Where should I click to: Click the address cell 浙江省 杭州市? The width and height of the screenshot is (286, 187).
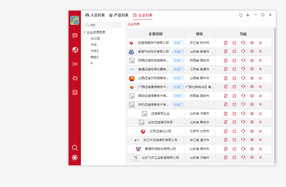pos(200,43)
